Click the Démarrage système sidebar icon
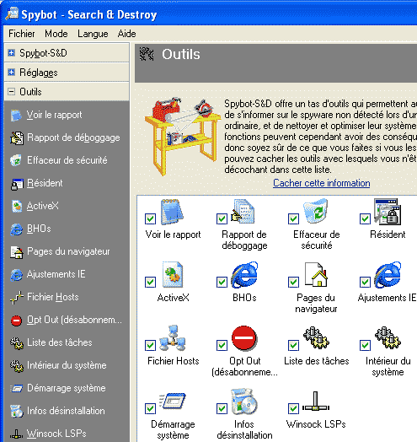417x442 pixels. pyautogui.click(x=16, y=389)
